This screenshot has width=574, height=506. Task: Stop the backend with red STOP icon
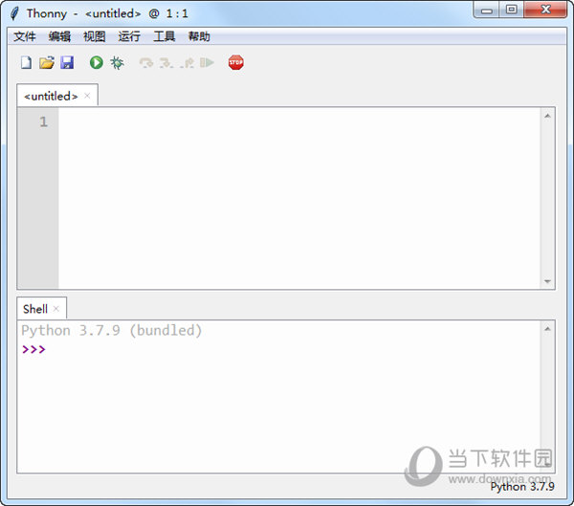(235, 62)
